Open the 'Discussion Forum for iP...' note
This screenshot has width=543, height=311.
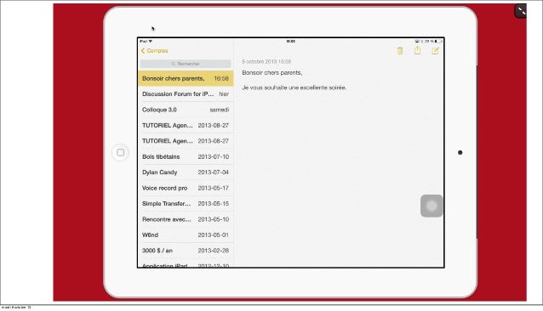point(186,94)
